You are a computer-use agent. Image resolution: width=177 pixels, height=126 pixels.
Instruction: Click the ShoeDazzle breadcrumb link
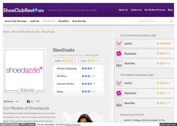point(48,32)
